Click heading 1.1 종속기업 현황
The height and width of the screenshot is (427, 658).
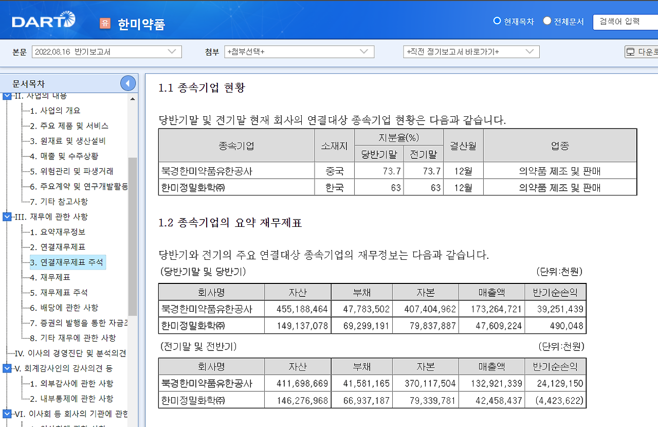pos(202,88)
